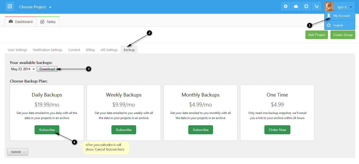
Task: Download the selected backup
Action: pyautogui.click(x=47, y=69)
